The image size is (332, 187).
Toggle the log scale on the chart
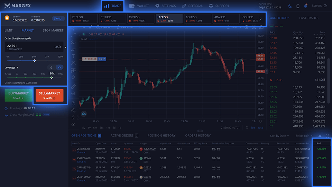pyautogui.click(x=253, y=128)
